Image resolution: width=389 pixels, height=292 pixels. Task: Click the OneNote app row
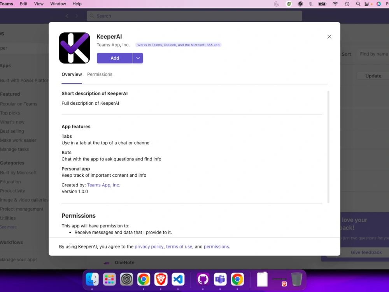(124, 262)
